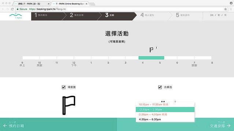
Task: Click the 選擇活動 heading
Action: (117, 34)
